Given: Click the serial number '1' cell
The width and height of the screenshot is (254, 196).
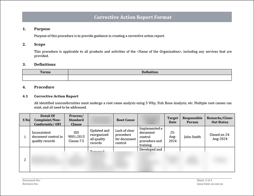Looking at the screenshot, I should point(25,137).
